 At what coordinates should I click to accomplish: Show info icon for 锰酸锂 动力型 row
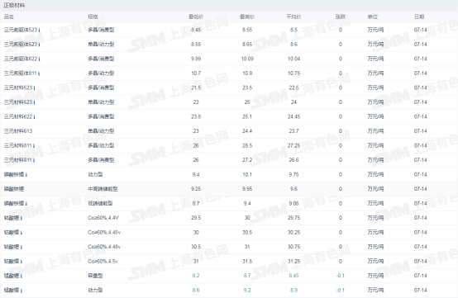(21, 291)
